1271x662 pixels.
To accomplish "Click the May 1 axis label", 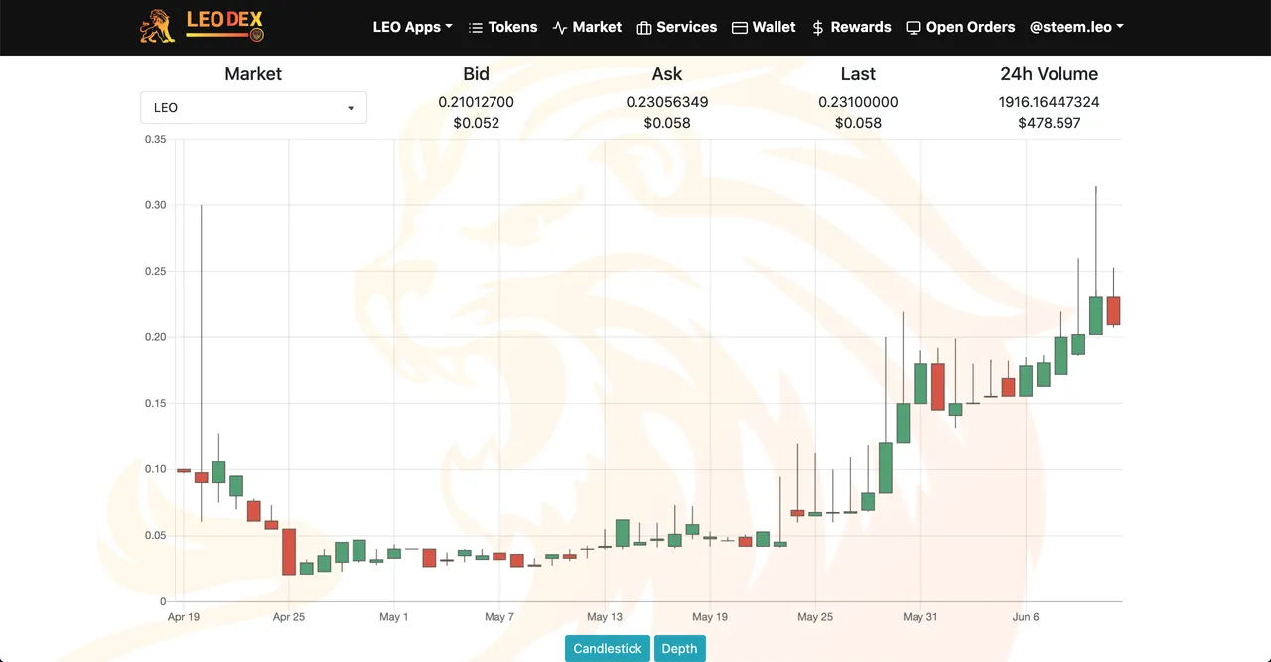I will (394, 617).
